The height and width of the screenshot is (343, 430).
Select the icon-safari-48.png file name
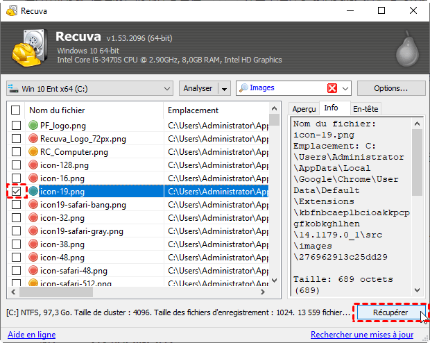[x=74, y=271]
